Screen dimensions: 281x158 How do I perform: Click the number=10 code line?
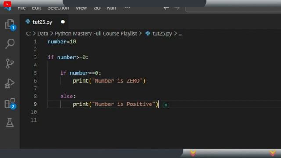[62, 42]
